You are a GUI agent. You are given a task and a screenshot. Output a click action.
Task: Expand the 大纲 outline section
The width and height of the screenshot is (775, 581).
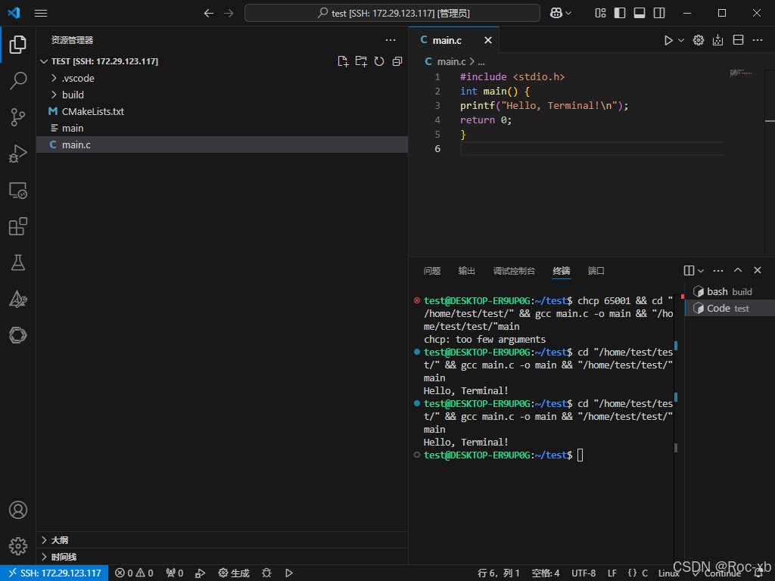[x=59, y=540]
